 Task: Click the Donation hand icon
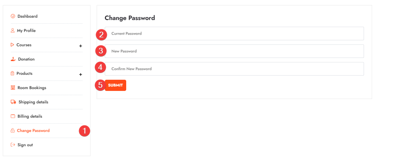13,59
